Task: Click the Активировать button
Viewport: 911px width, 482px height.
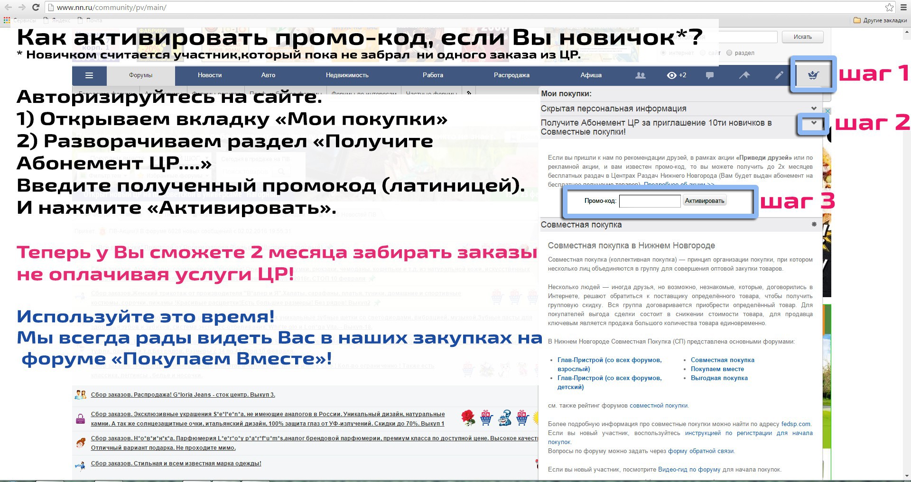Action: coord(705,201)
